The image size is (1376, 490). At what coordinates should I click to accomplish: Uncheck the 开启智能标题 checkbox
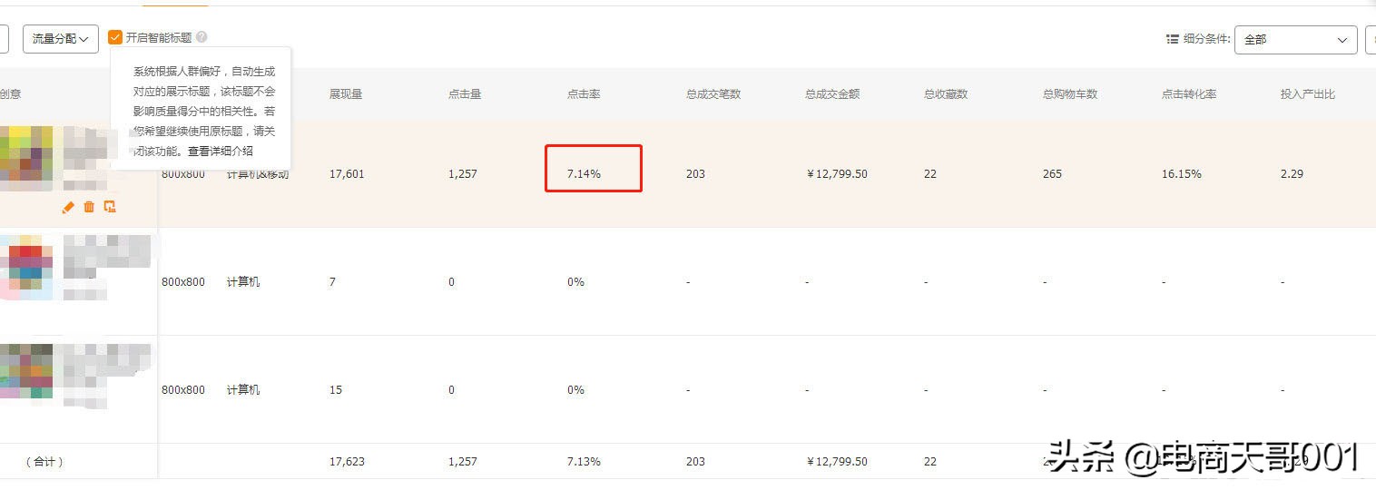[114, 37]
